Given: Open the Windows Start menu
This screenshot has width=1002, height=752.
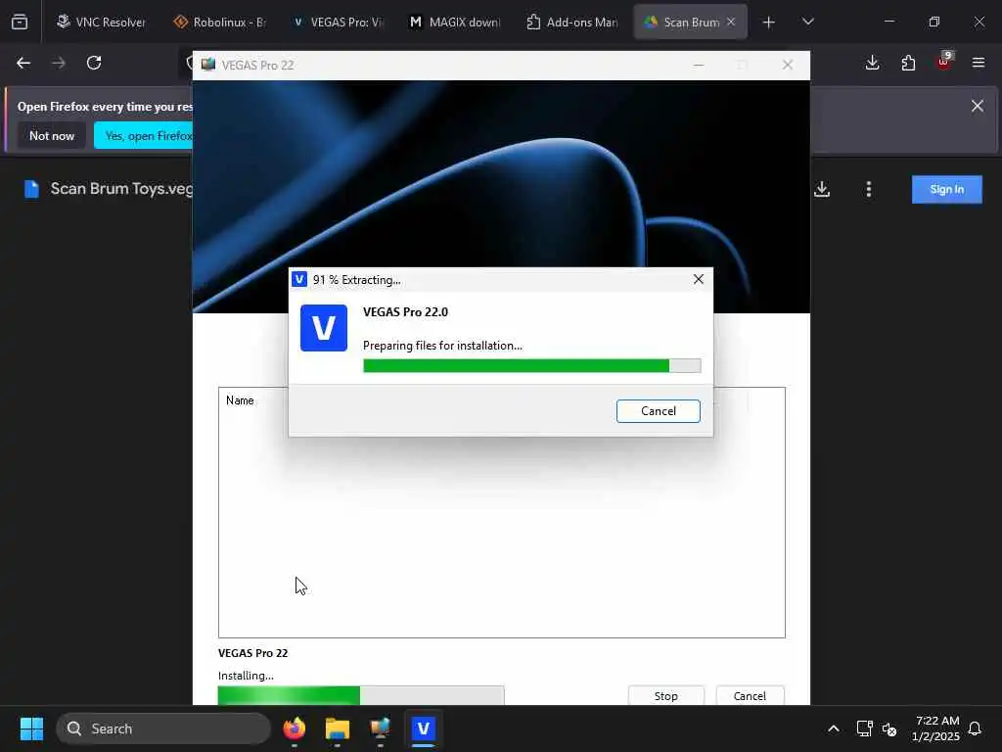Looking at the screenshot, I should [x=31, y=728].
